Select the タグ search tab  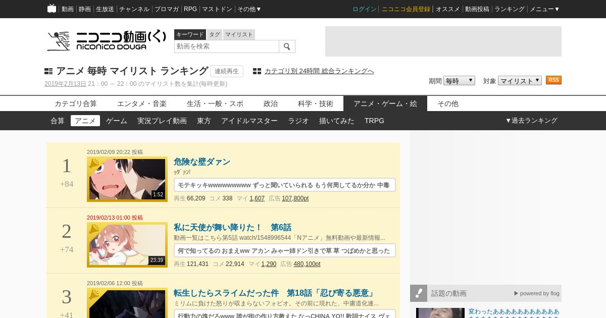tap(215, 34)
